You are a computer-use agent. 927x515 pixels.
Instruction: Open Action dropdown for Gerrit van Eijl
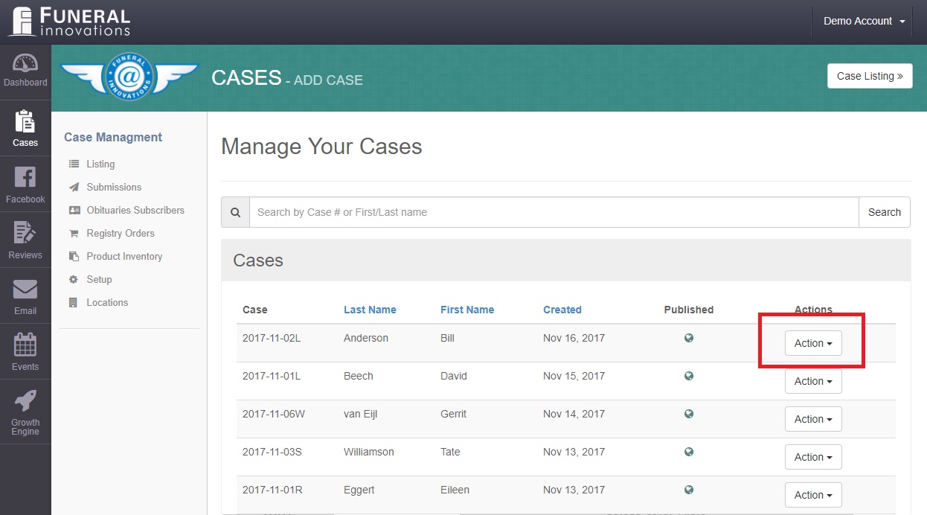pos(812,419)
